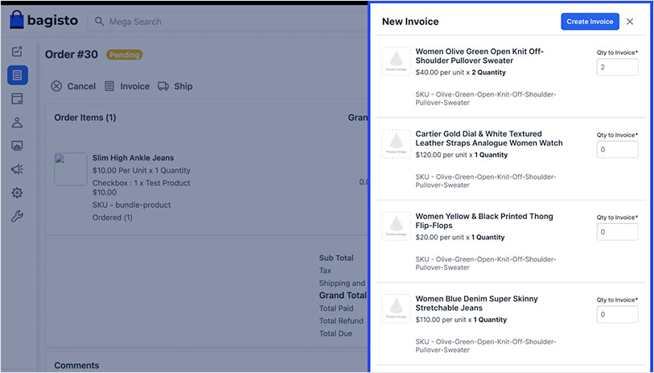
Task: Close the New Invoice panel
Action: [x=630, y=21]
